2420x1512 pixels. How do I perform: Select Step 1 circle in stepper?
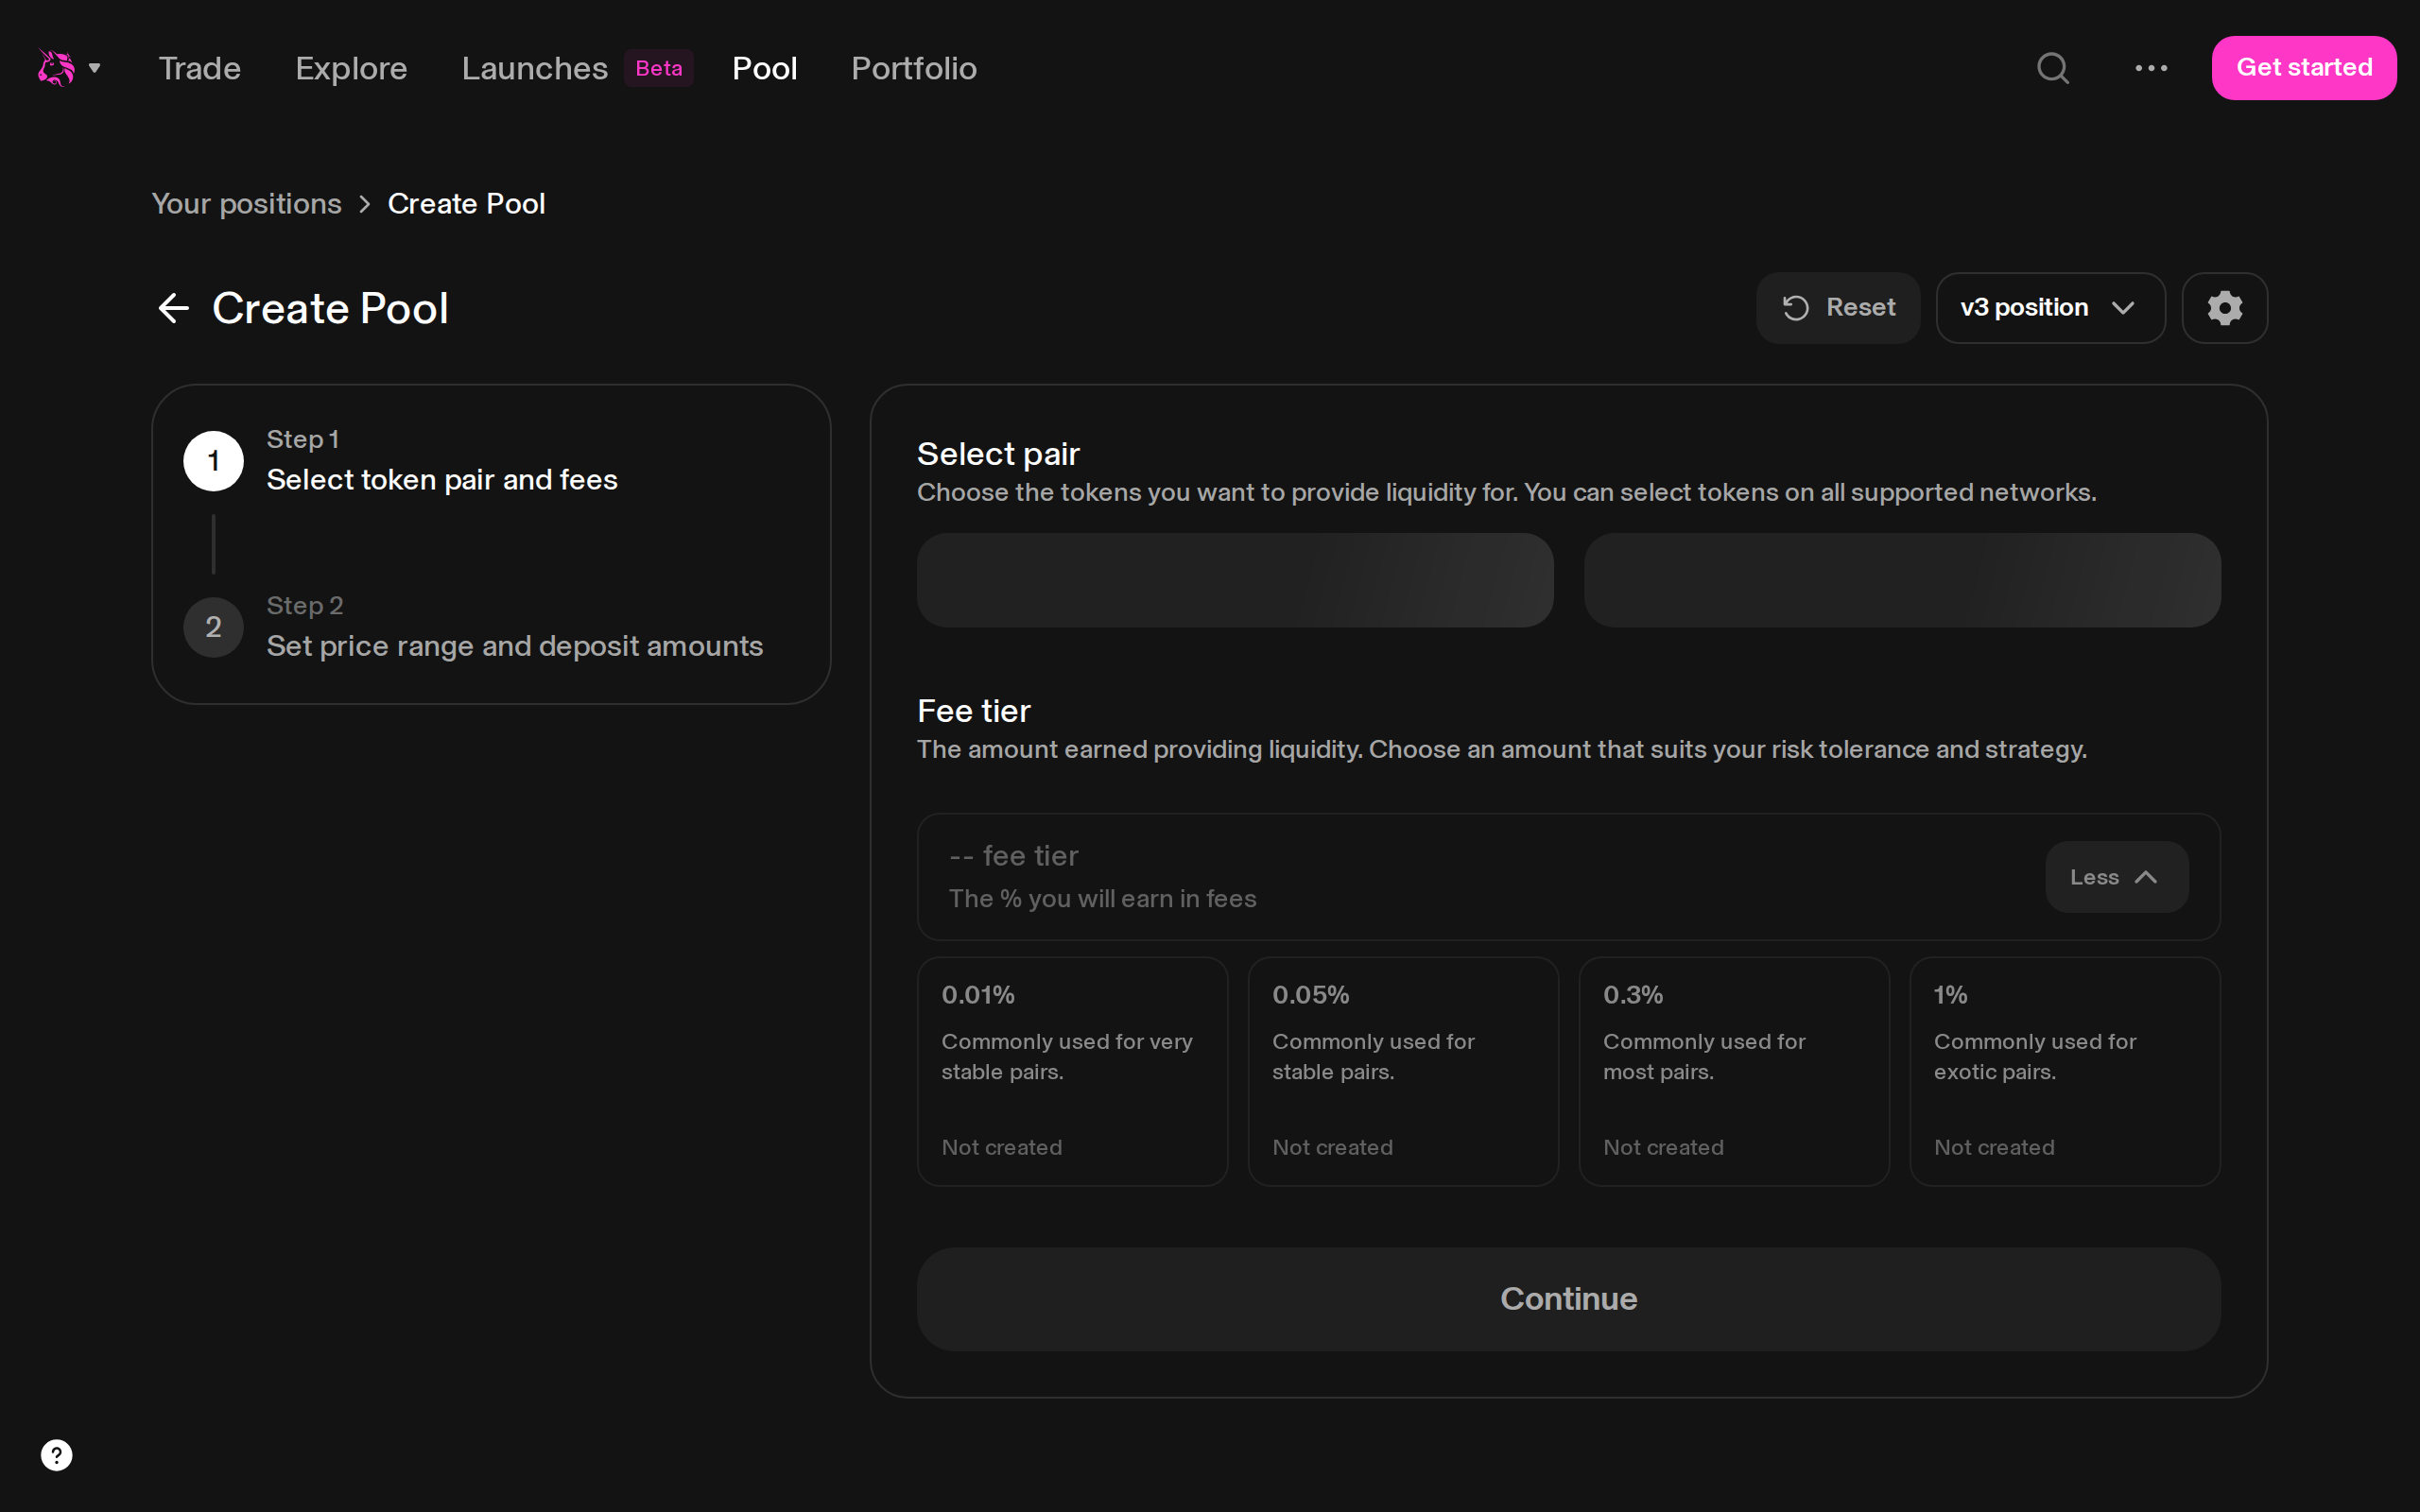click(x=214, y=461)
